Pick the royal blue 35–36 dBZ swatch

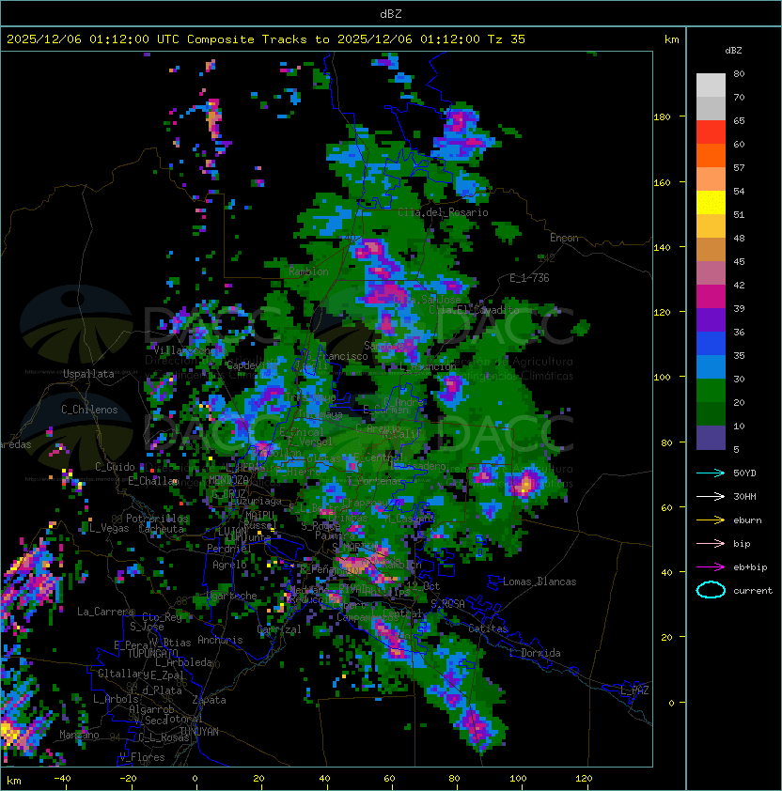click(x=711, y=343)
